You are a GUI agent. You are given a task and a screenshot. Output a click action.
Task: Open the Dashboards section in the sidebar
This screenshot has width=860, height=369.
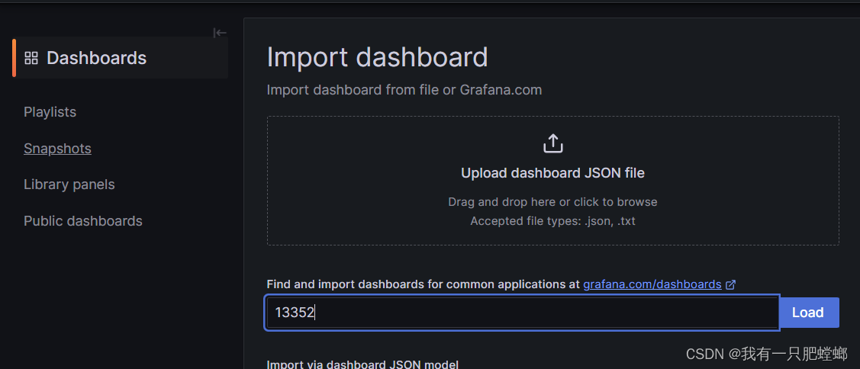click(x=121, y=58)
